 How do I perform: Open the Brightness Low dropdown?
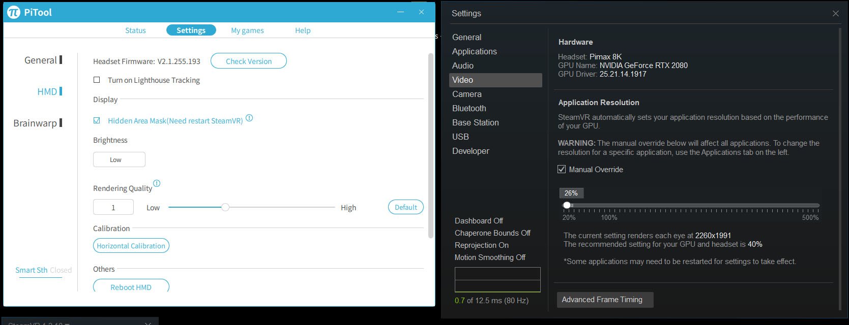119,159
